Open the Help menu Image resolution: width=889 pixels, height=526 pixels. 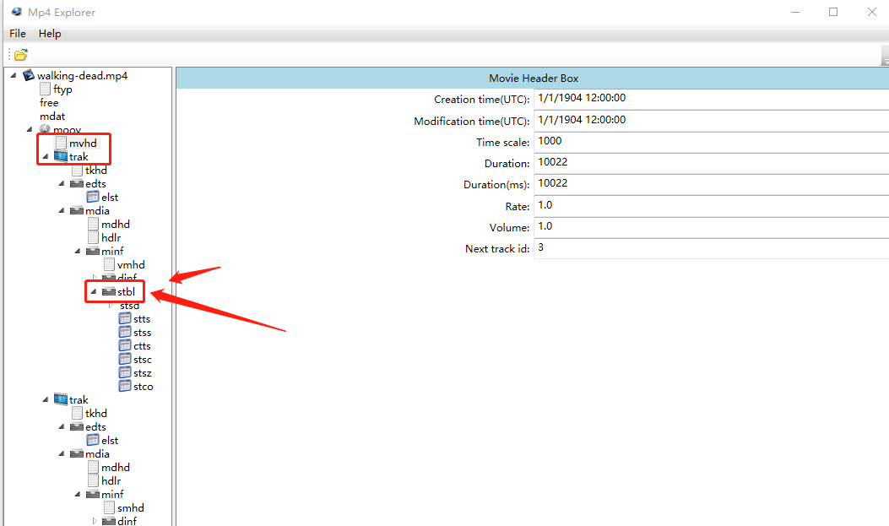pos(50,34)
